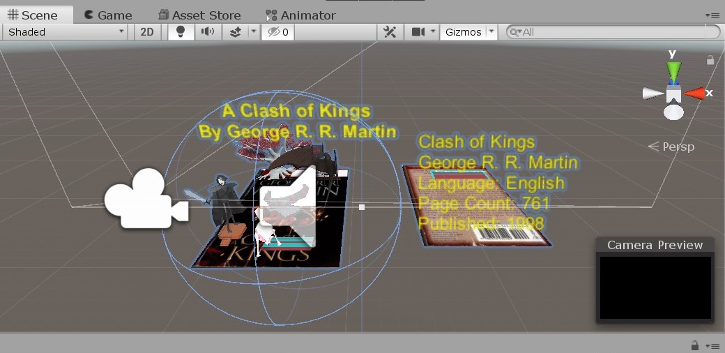The height and width of the screenshot is (353, 725).
Task: Toggle scene lighting bulb icon
Action: coord(181,32)
